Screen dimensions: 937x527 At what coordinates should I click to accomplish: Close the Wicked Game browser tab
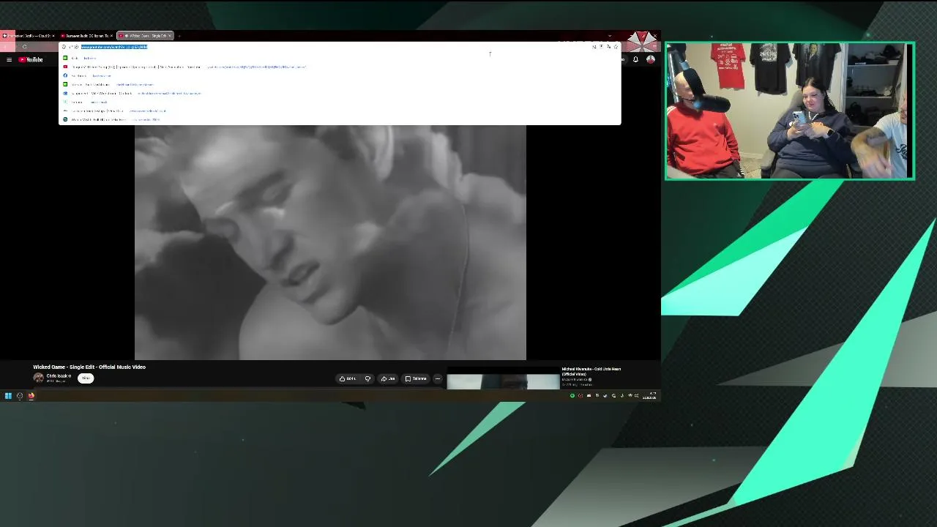(170, 35)
